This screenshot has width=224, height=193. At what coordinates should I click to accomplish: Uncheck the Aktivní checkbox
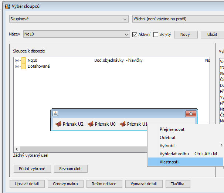tap(135, 34)
